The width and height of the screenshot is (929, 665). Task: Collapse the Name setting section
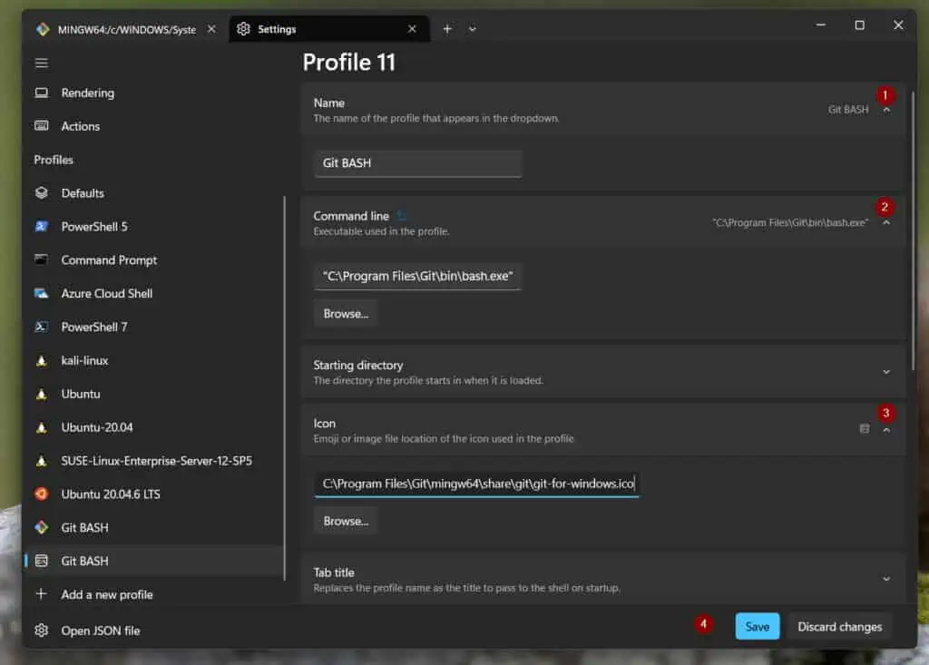coord(886,110)
